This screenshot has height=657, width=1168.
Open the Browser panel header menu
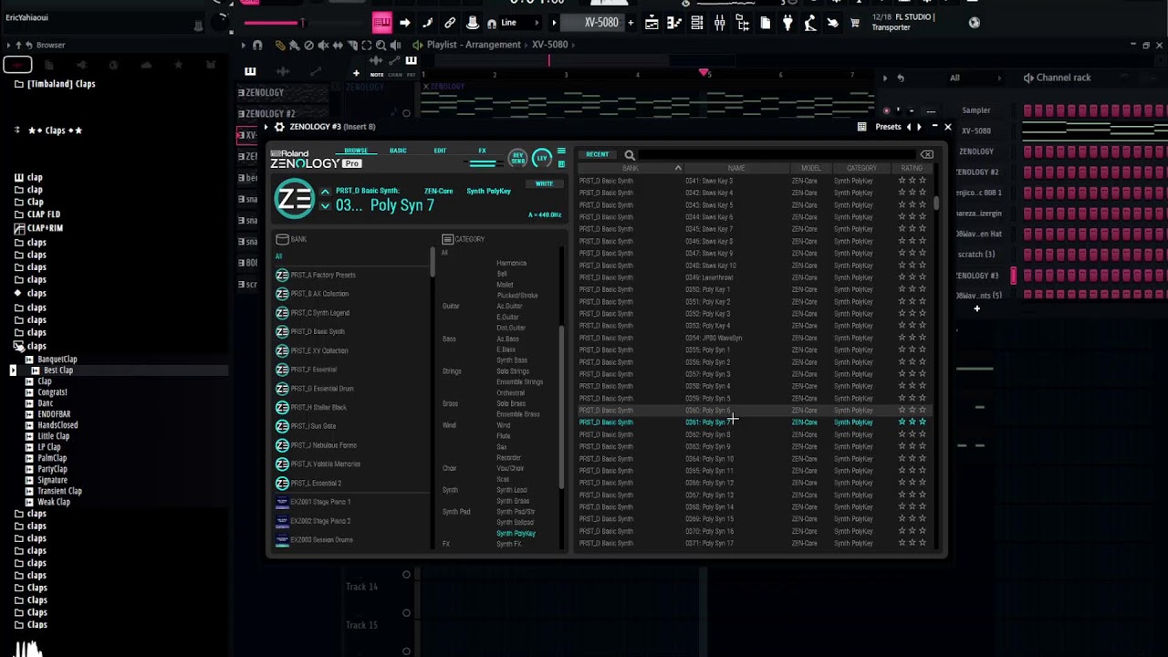[8, 45]
